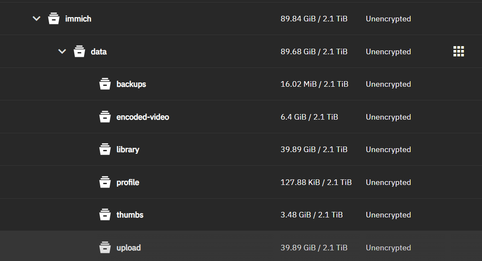Click the apps grid icon on the data row
This screenshot has height=261, width=482.
pos(459,51)
